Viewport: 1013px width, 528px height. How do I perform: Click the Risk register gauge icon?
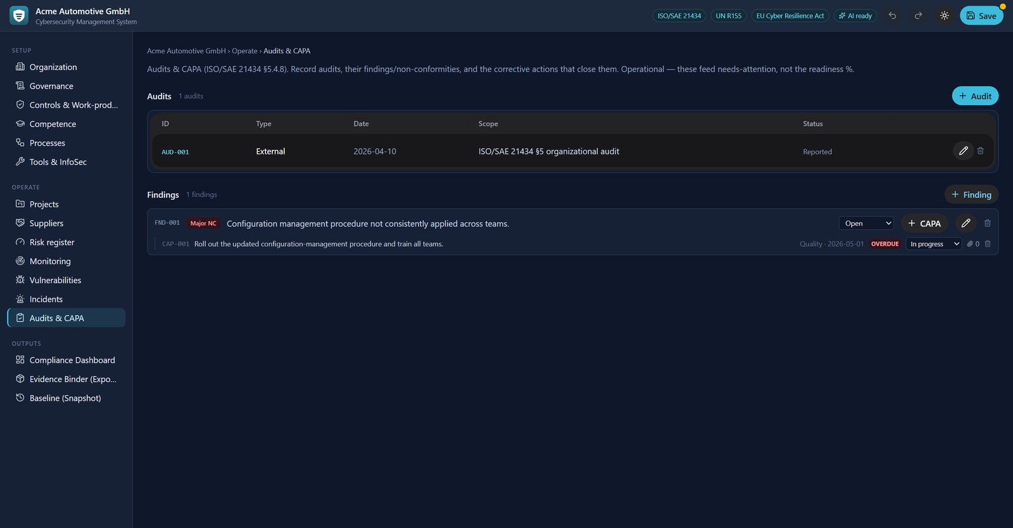(x=20, y=242)
